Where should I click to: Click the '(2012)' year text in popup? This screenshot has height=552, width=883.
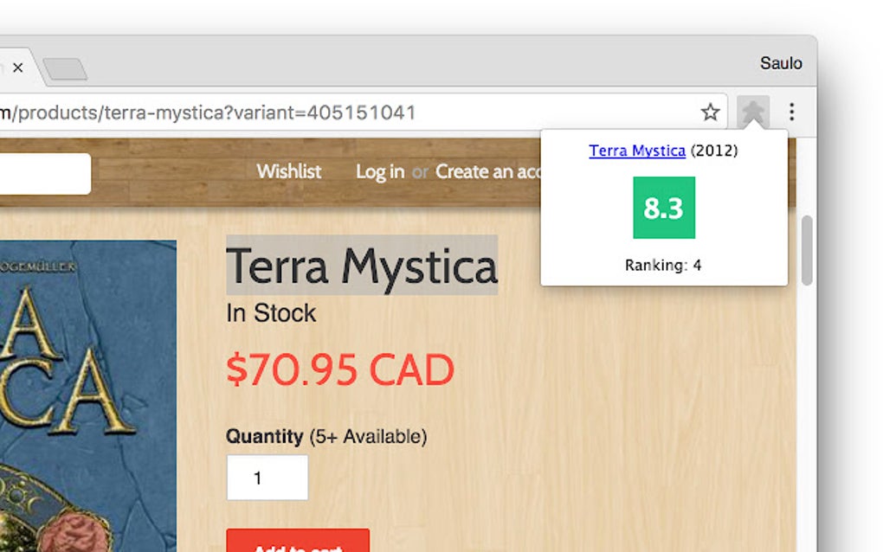(x=714, y=151)
